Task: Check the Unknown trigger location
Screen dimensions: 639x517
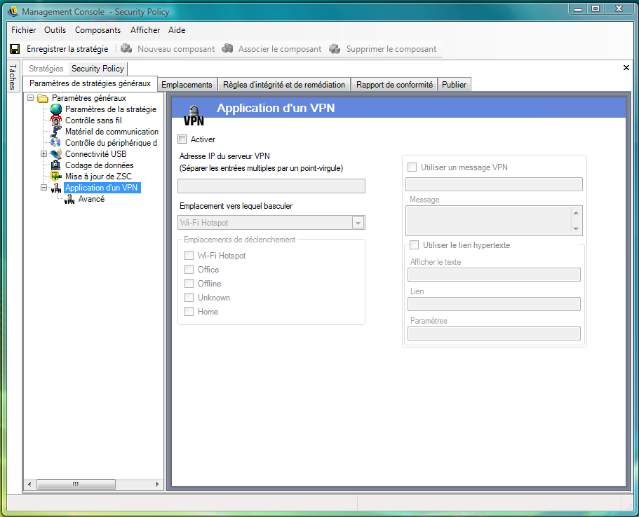Action: click(x=189, y=297)
